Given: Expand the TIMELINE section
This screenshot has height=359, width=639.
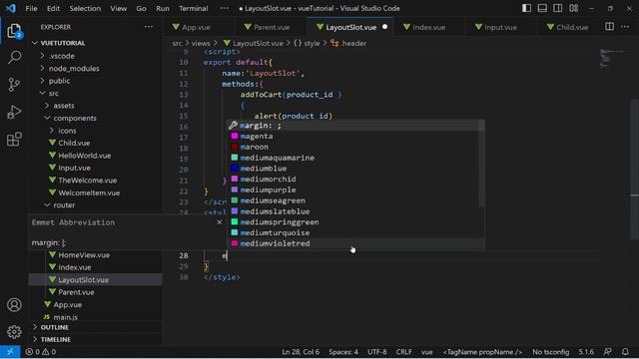Looking at the screenshot, I should click(96, 339).
